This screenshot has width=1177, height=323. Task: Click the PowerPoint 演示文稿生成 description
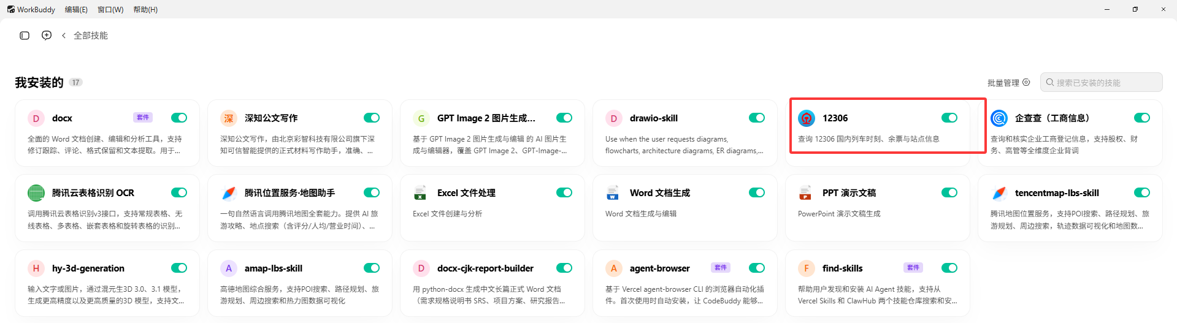839,214
